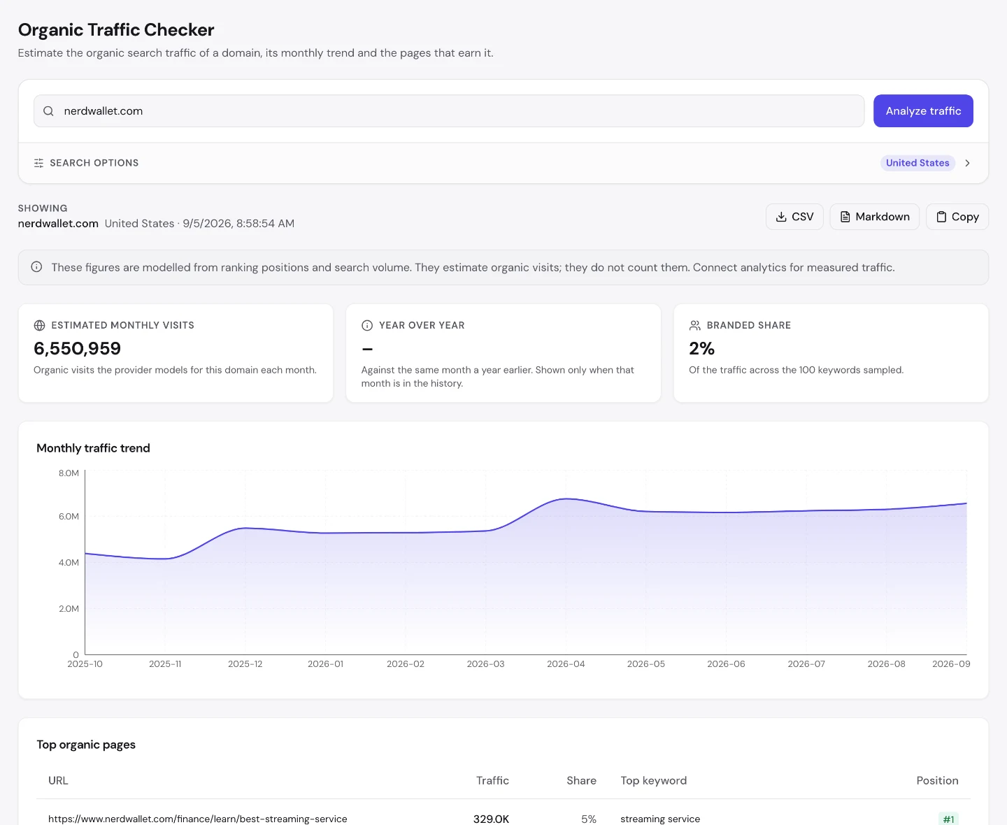Click the 5% share cell
This screenshot has width=1007, height=825.
tap(589, 819)
